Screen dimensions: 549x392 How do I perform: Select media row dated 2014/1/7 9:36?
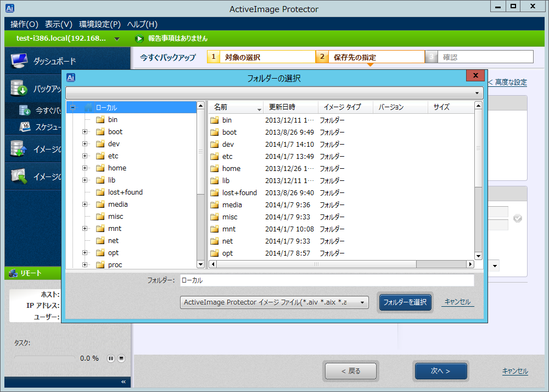341,205
